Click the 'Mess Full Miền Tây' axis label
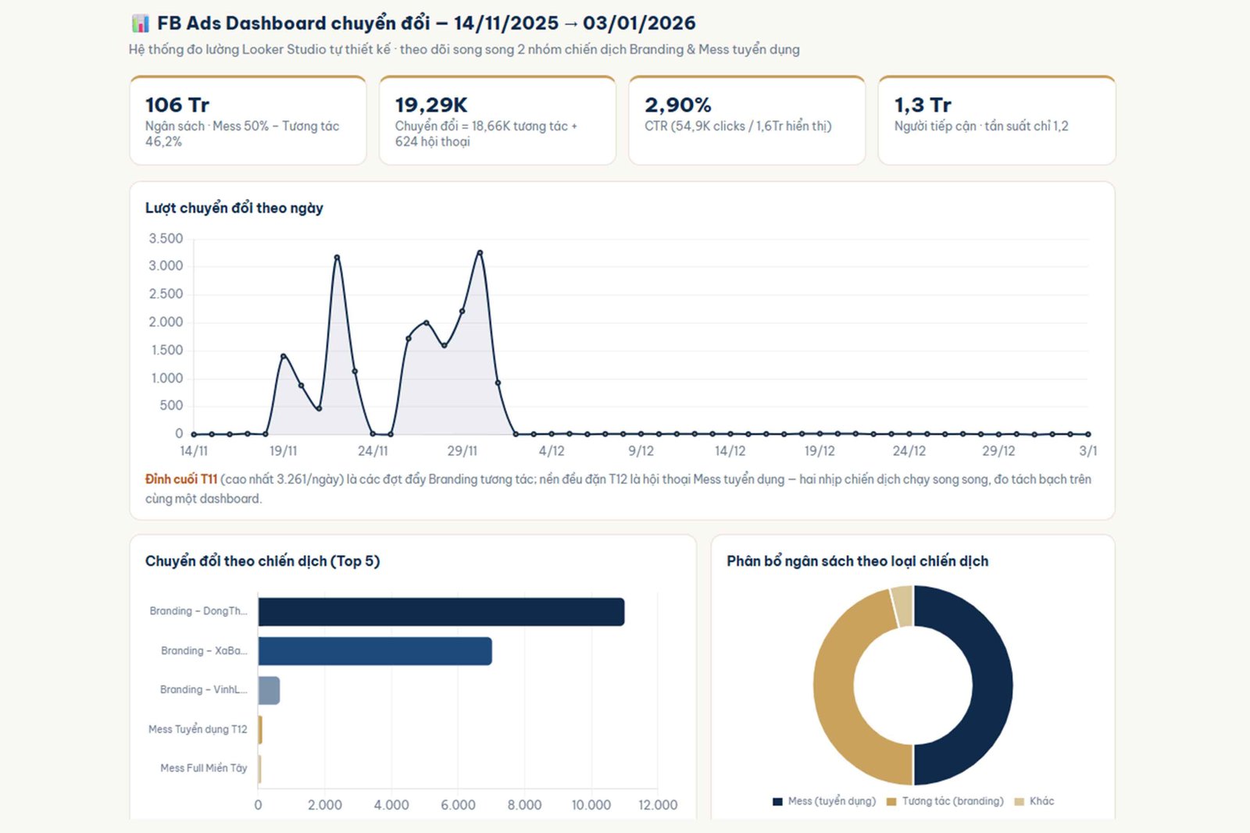 click(204, 768)
